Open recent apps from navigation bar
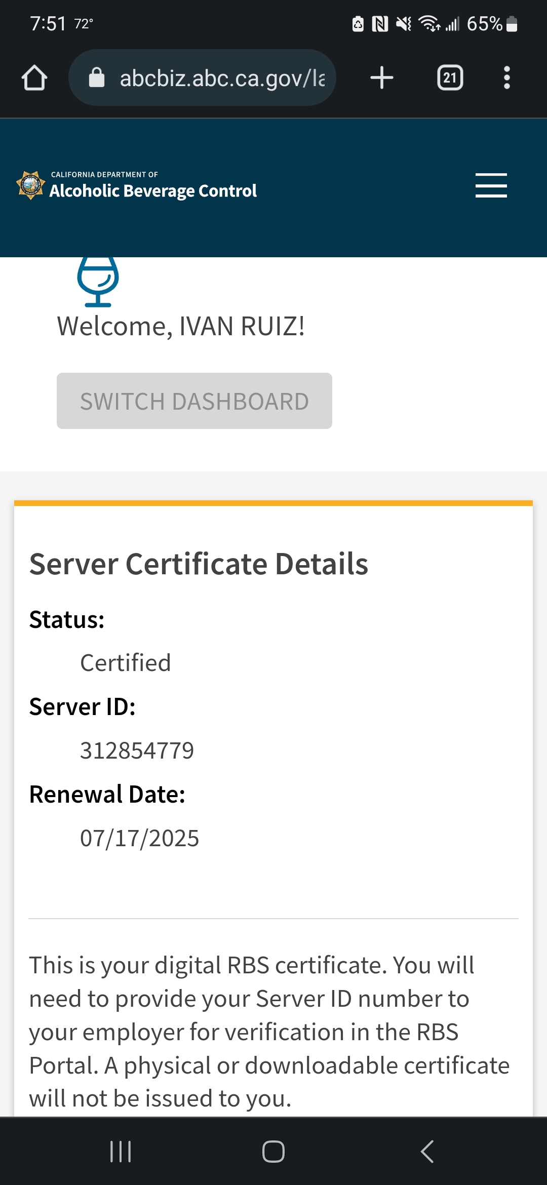This screenshot has height=1185, width=547. pyautogui.click(x=121, y=1151)
